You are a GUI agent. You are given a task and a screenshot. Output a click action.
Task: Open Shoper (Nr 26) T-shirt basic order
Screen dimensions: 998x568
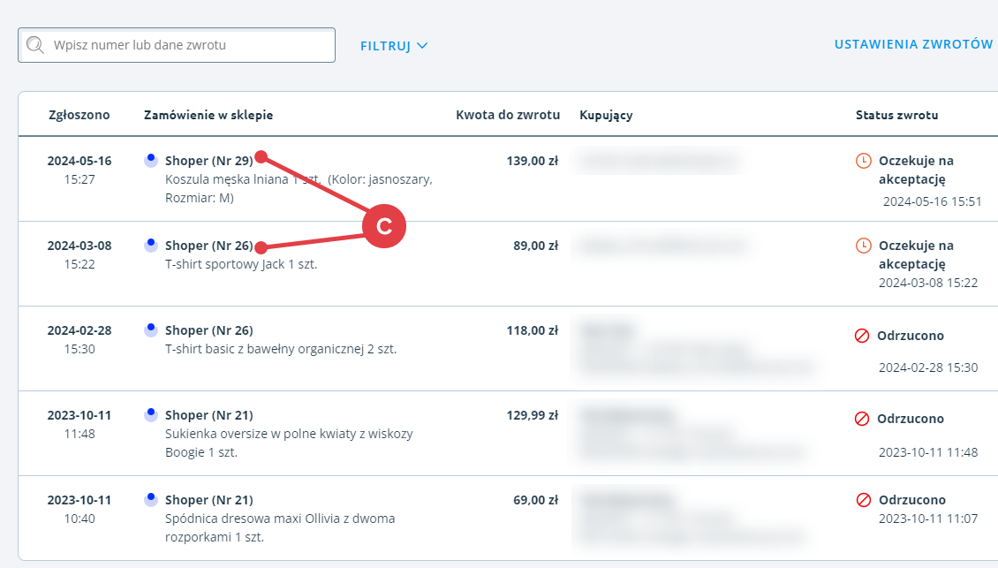(x=208, y=330)
